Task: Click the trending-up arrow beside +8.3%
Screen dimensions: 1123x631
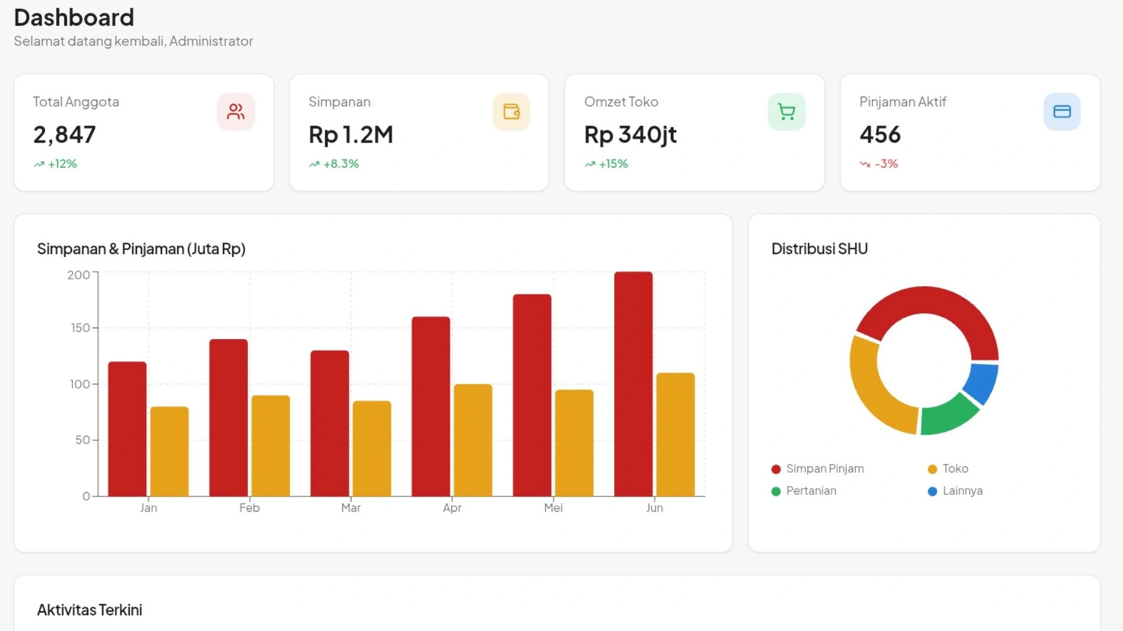Action: pos(315,164)
